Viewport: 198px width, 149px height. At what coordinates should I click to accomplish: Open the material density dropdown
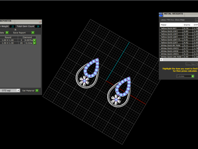point(18,90)
